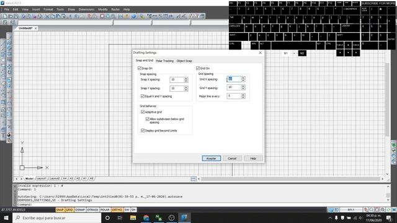The width and height of the screenshot is (397, 223).
Task: Switch to the Polar Tracking tab
Action: click(x=165, y=61)
